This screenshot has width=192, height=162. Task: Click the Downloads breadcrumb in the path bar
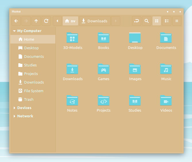95,21
